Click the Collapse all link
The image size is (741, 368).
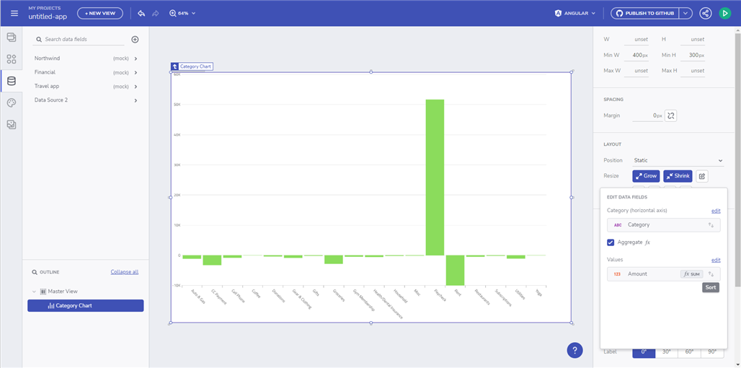click(124, 272)
